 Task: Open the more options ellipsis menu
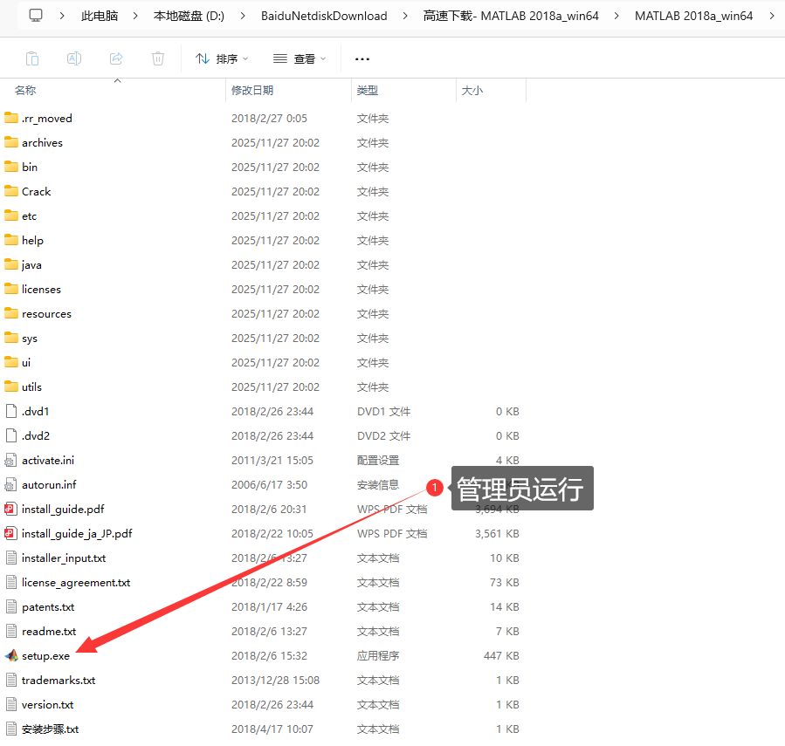362,59
